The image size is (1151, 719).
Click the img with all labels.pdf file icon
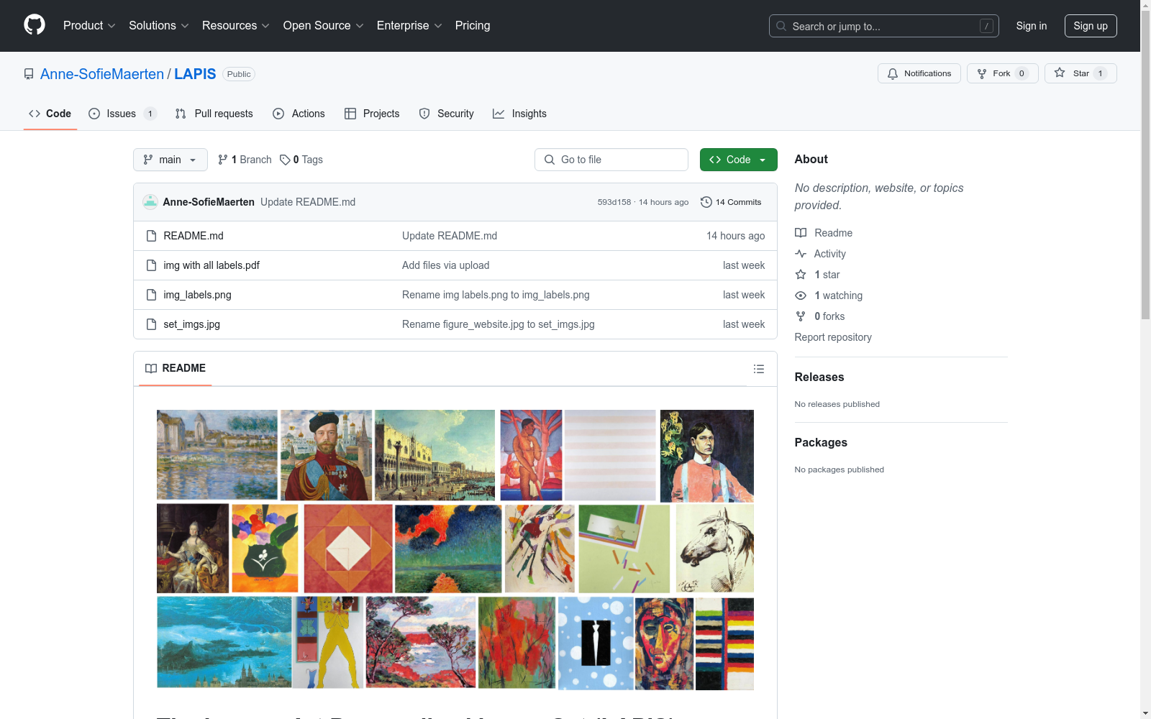151,265
